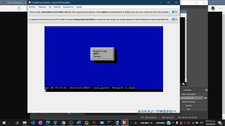Click Salir in OBS controls
Viewport: 225px width, 126px height.
point(188,109)
